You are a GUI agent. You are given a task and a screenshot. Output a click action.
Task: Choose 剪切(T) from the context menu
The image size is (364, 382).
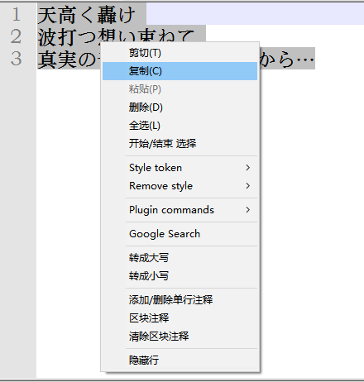point(180,53)
